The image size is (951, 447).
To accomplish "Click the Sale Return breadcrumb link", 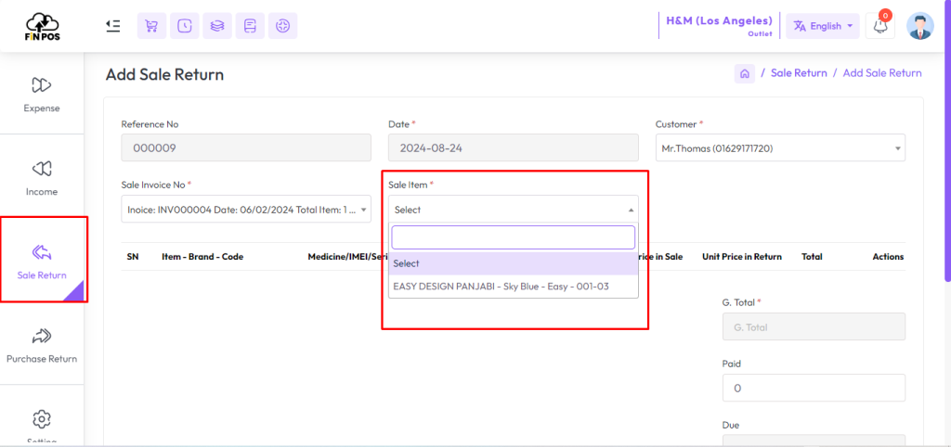I will tap(799, 72).
